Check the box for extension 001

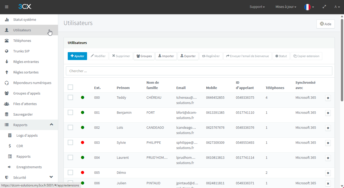click(x=70, y=112)
